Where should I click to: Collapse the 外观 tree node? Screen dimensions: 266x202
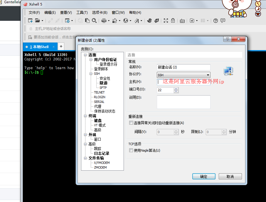pos(85,135)
